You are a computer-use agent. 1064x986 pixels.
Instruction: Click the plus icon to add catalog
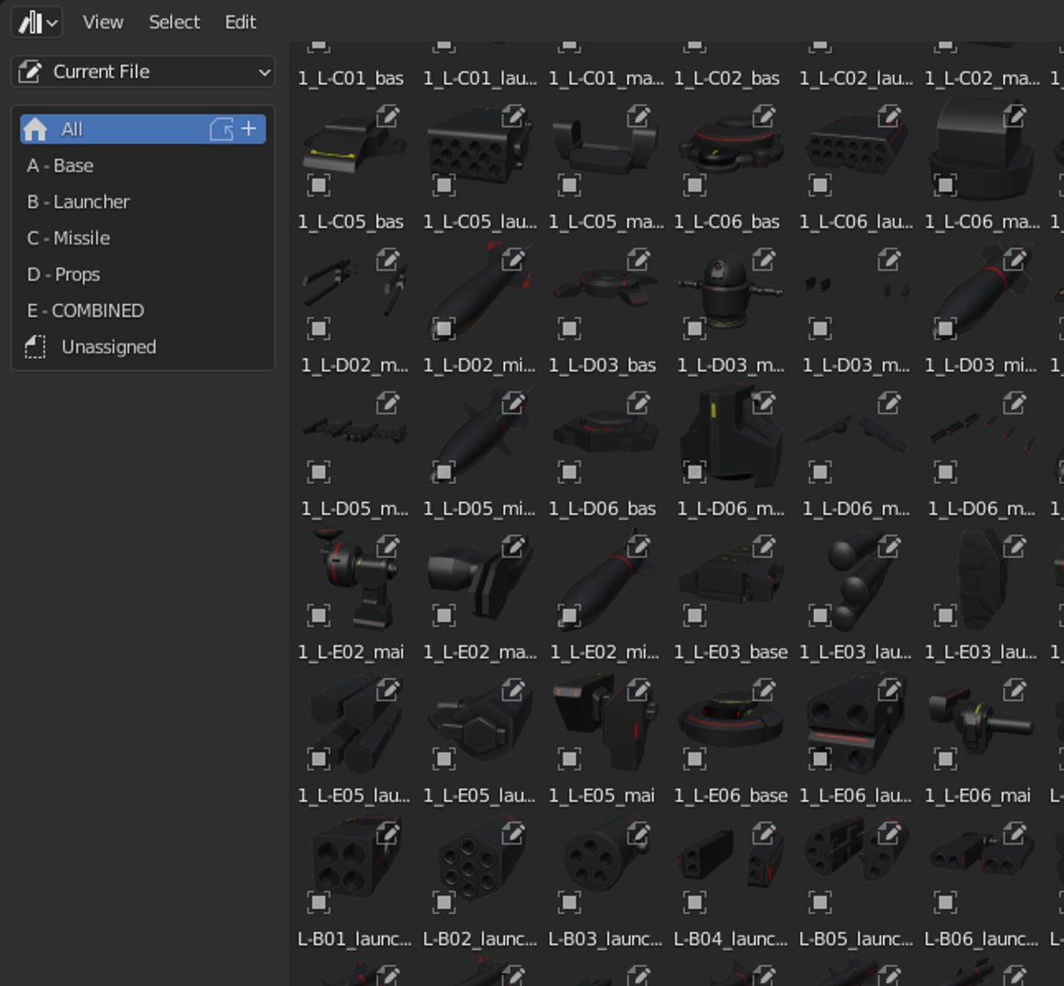tap(248, 130)
